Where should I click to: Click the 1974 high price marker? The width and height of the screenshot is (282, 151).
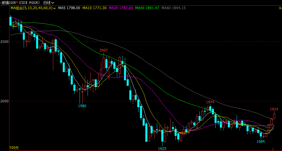point(210,102)
